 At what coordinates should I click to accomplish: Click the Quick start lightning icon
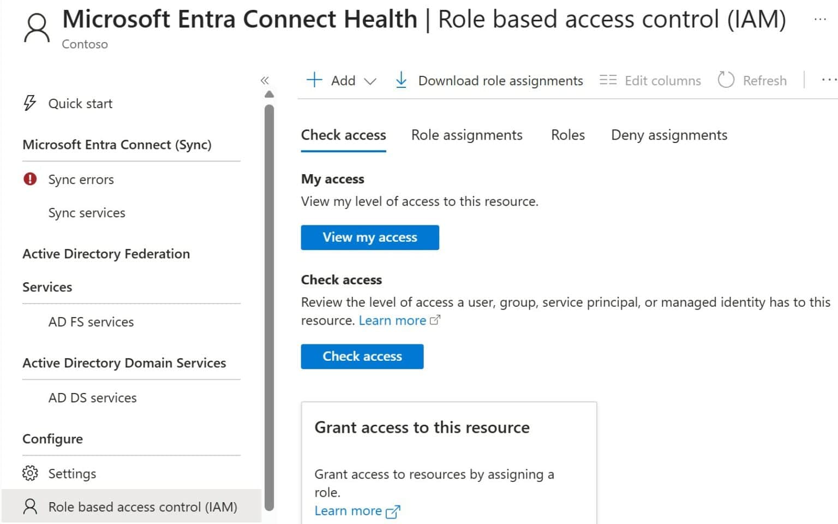tap(29, 103)
